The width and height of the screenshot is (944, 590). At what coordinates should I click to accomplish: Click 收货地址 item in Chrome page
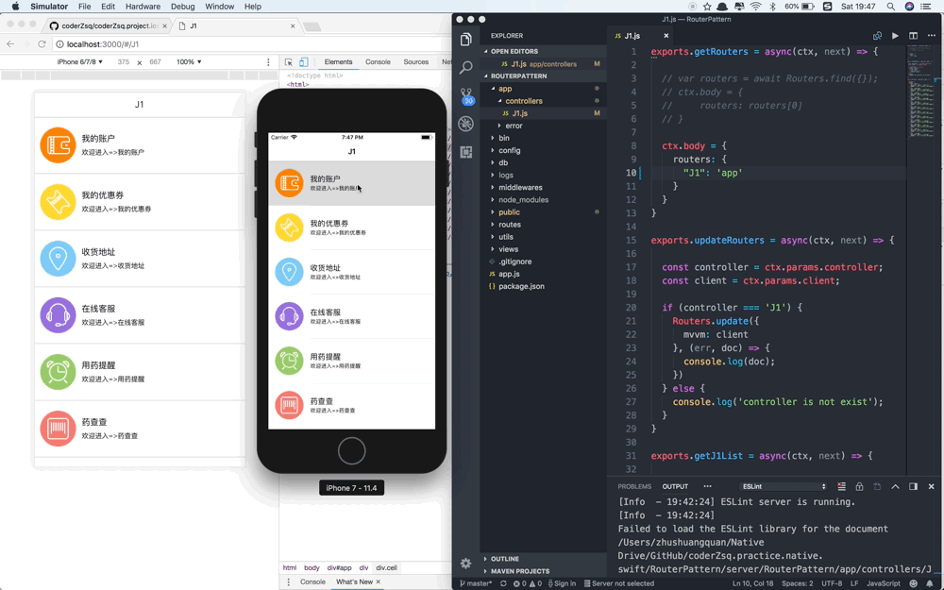coord(140,259)
